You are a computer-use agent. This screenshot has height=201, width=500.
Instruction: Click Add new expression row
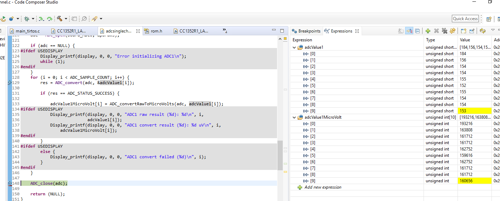pyautogui.click(x=323, y=187)
